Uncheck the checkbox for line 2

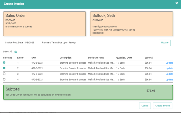pyautogui.click(x=4, y=68)
